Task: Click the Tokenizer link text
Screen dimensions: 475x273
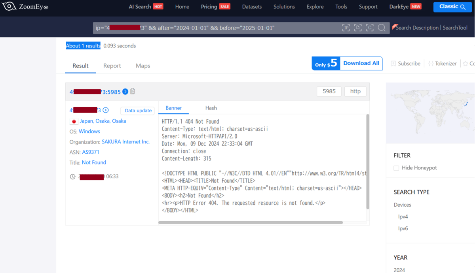Action: 446,64
